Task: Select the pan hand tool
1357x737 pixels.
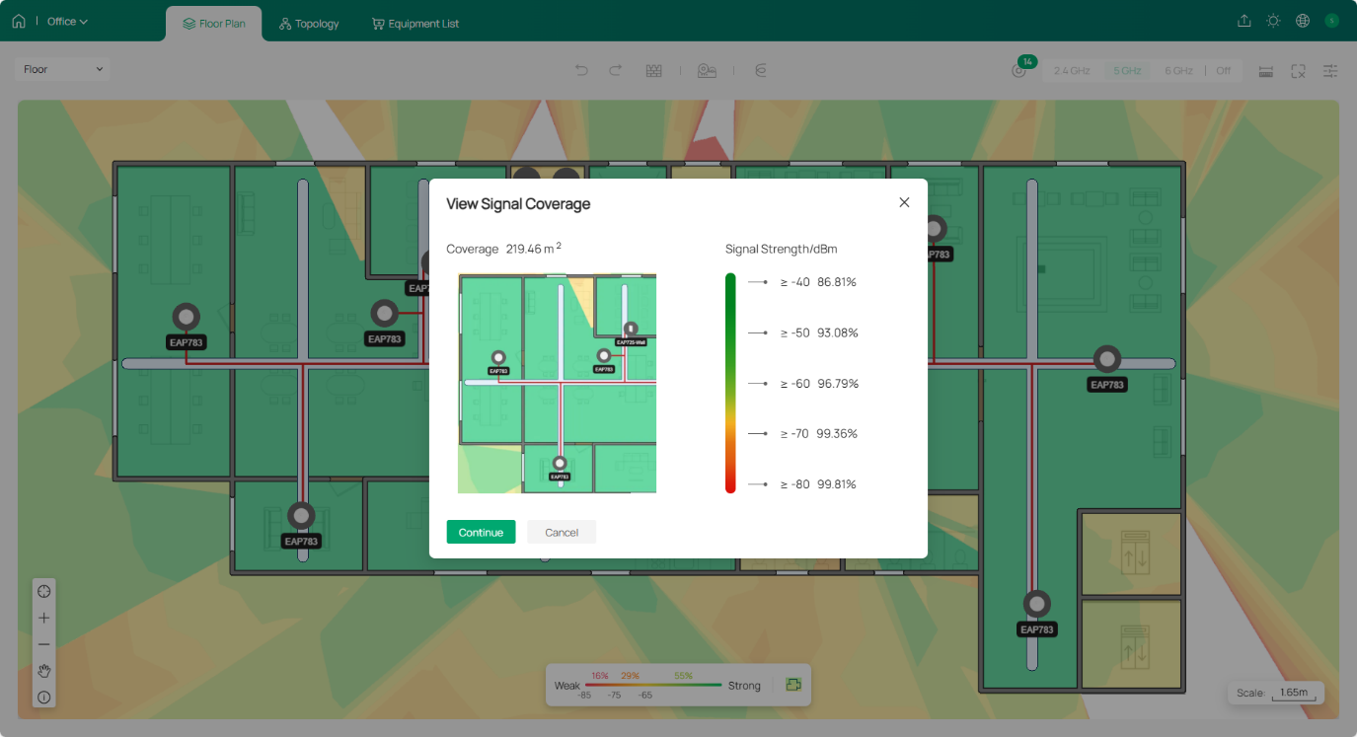Action: pos(44,671)
